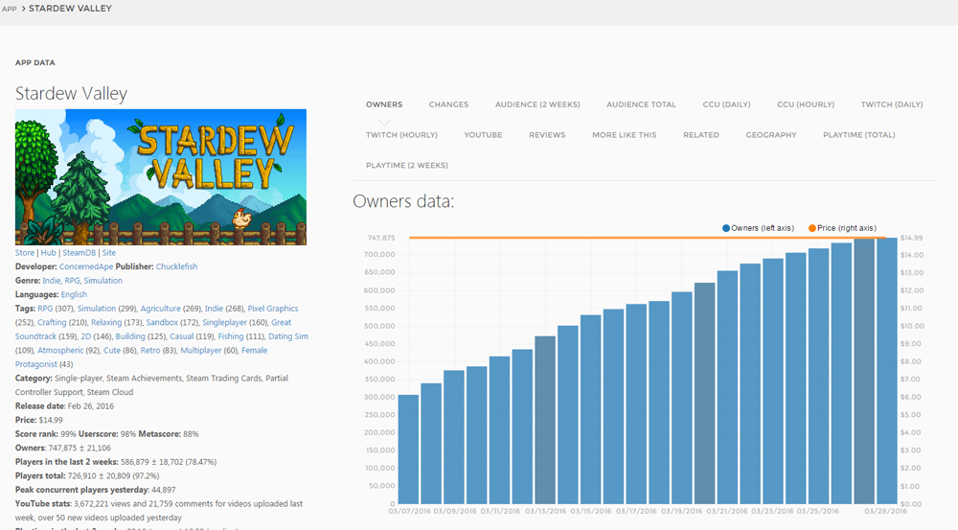The image size is (958, 530).
Task: Click the 03/07/2016 owners bar
Action: [408, 449]
